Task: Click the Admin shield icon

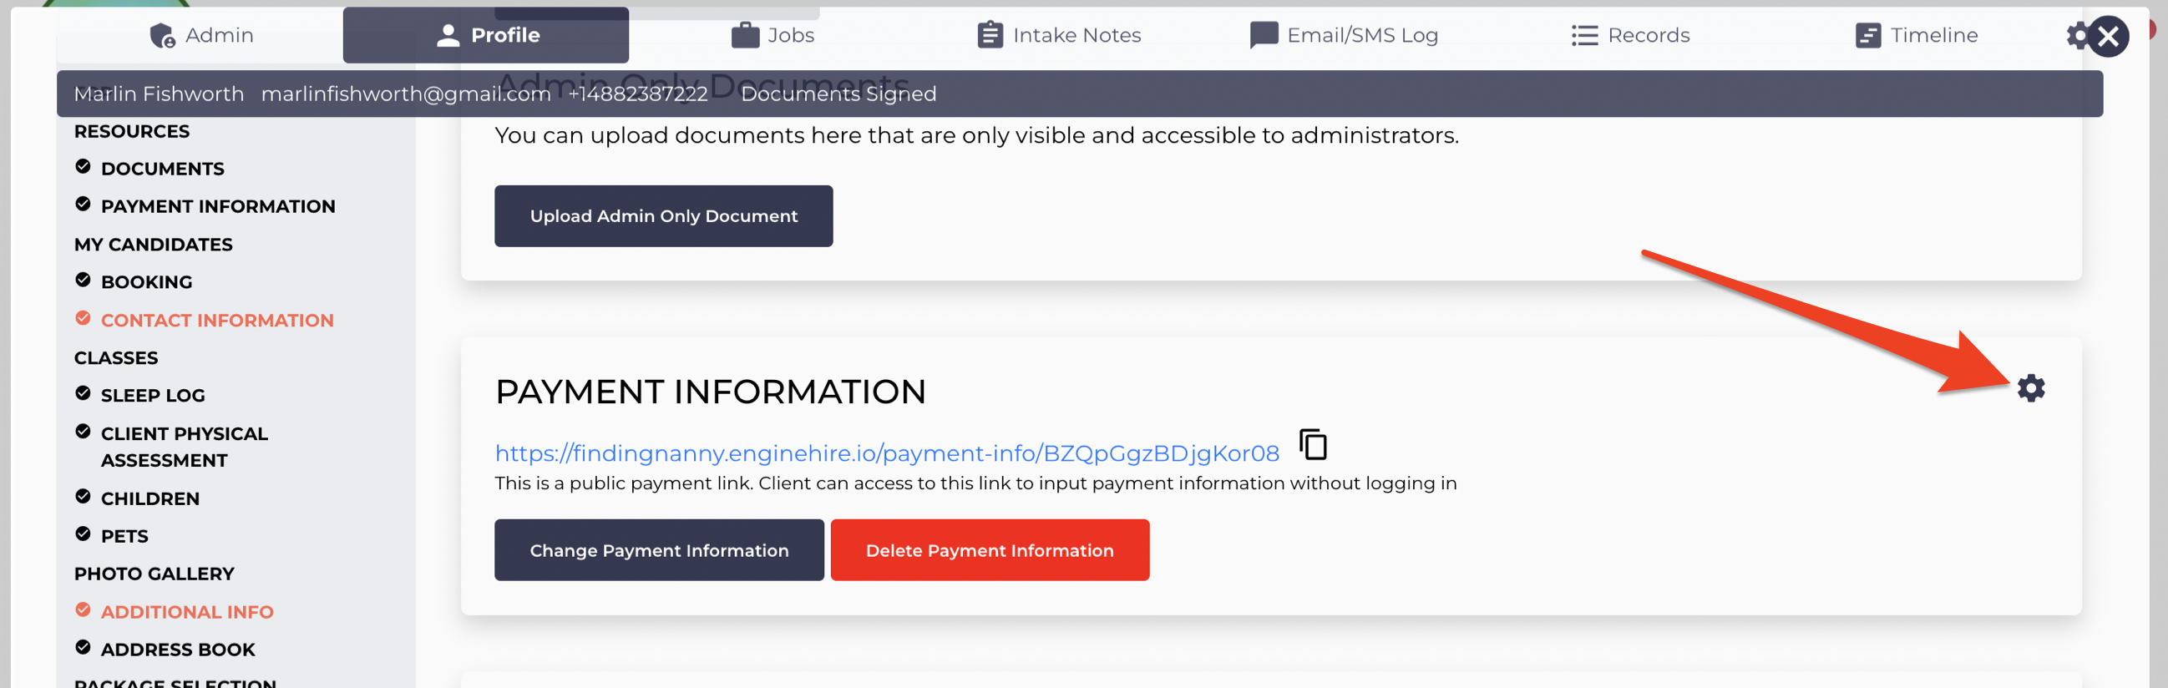Action: [161, 35]
